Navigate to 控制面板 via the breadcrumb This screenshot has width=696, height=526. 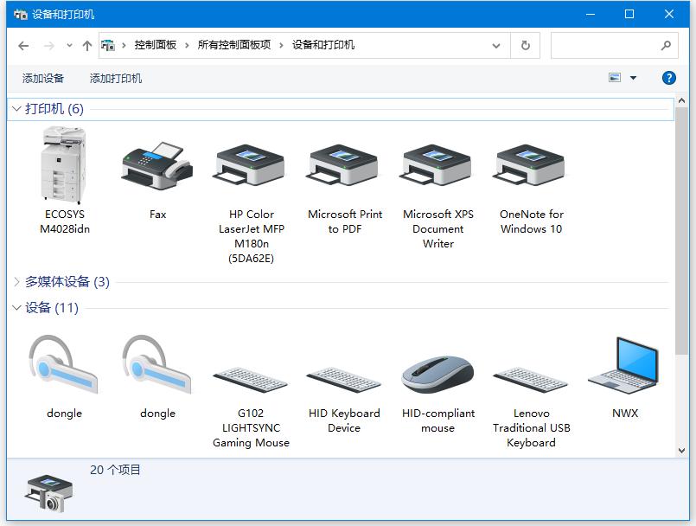click(x=152, y=45)
